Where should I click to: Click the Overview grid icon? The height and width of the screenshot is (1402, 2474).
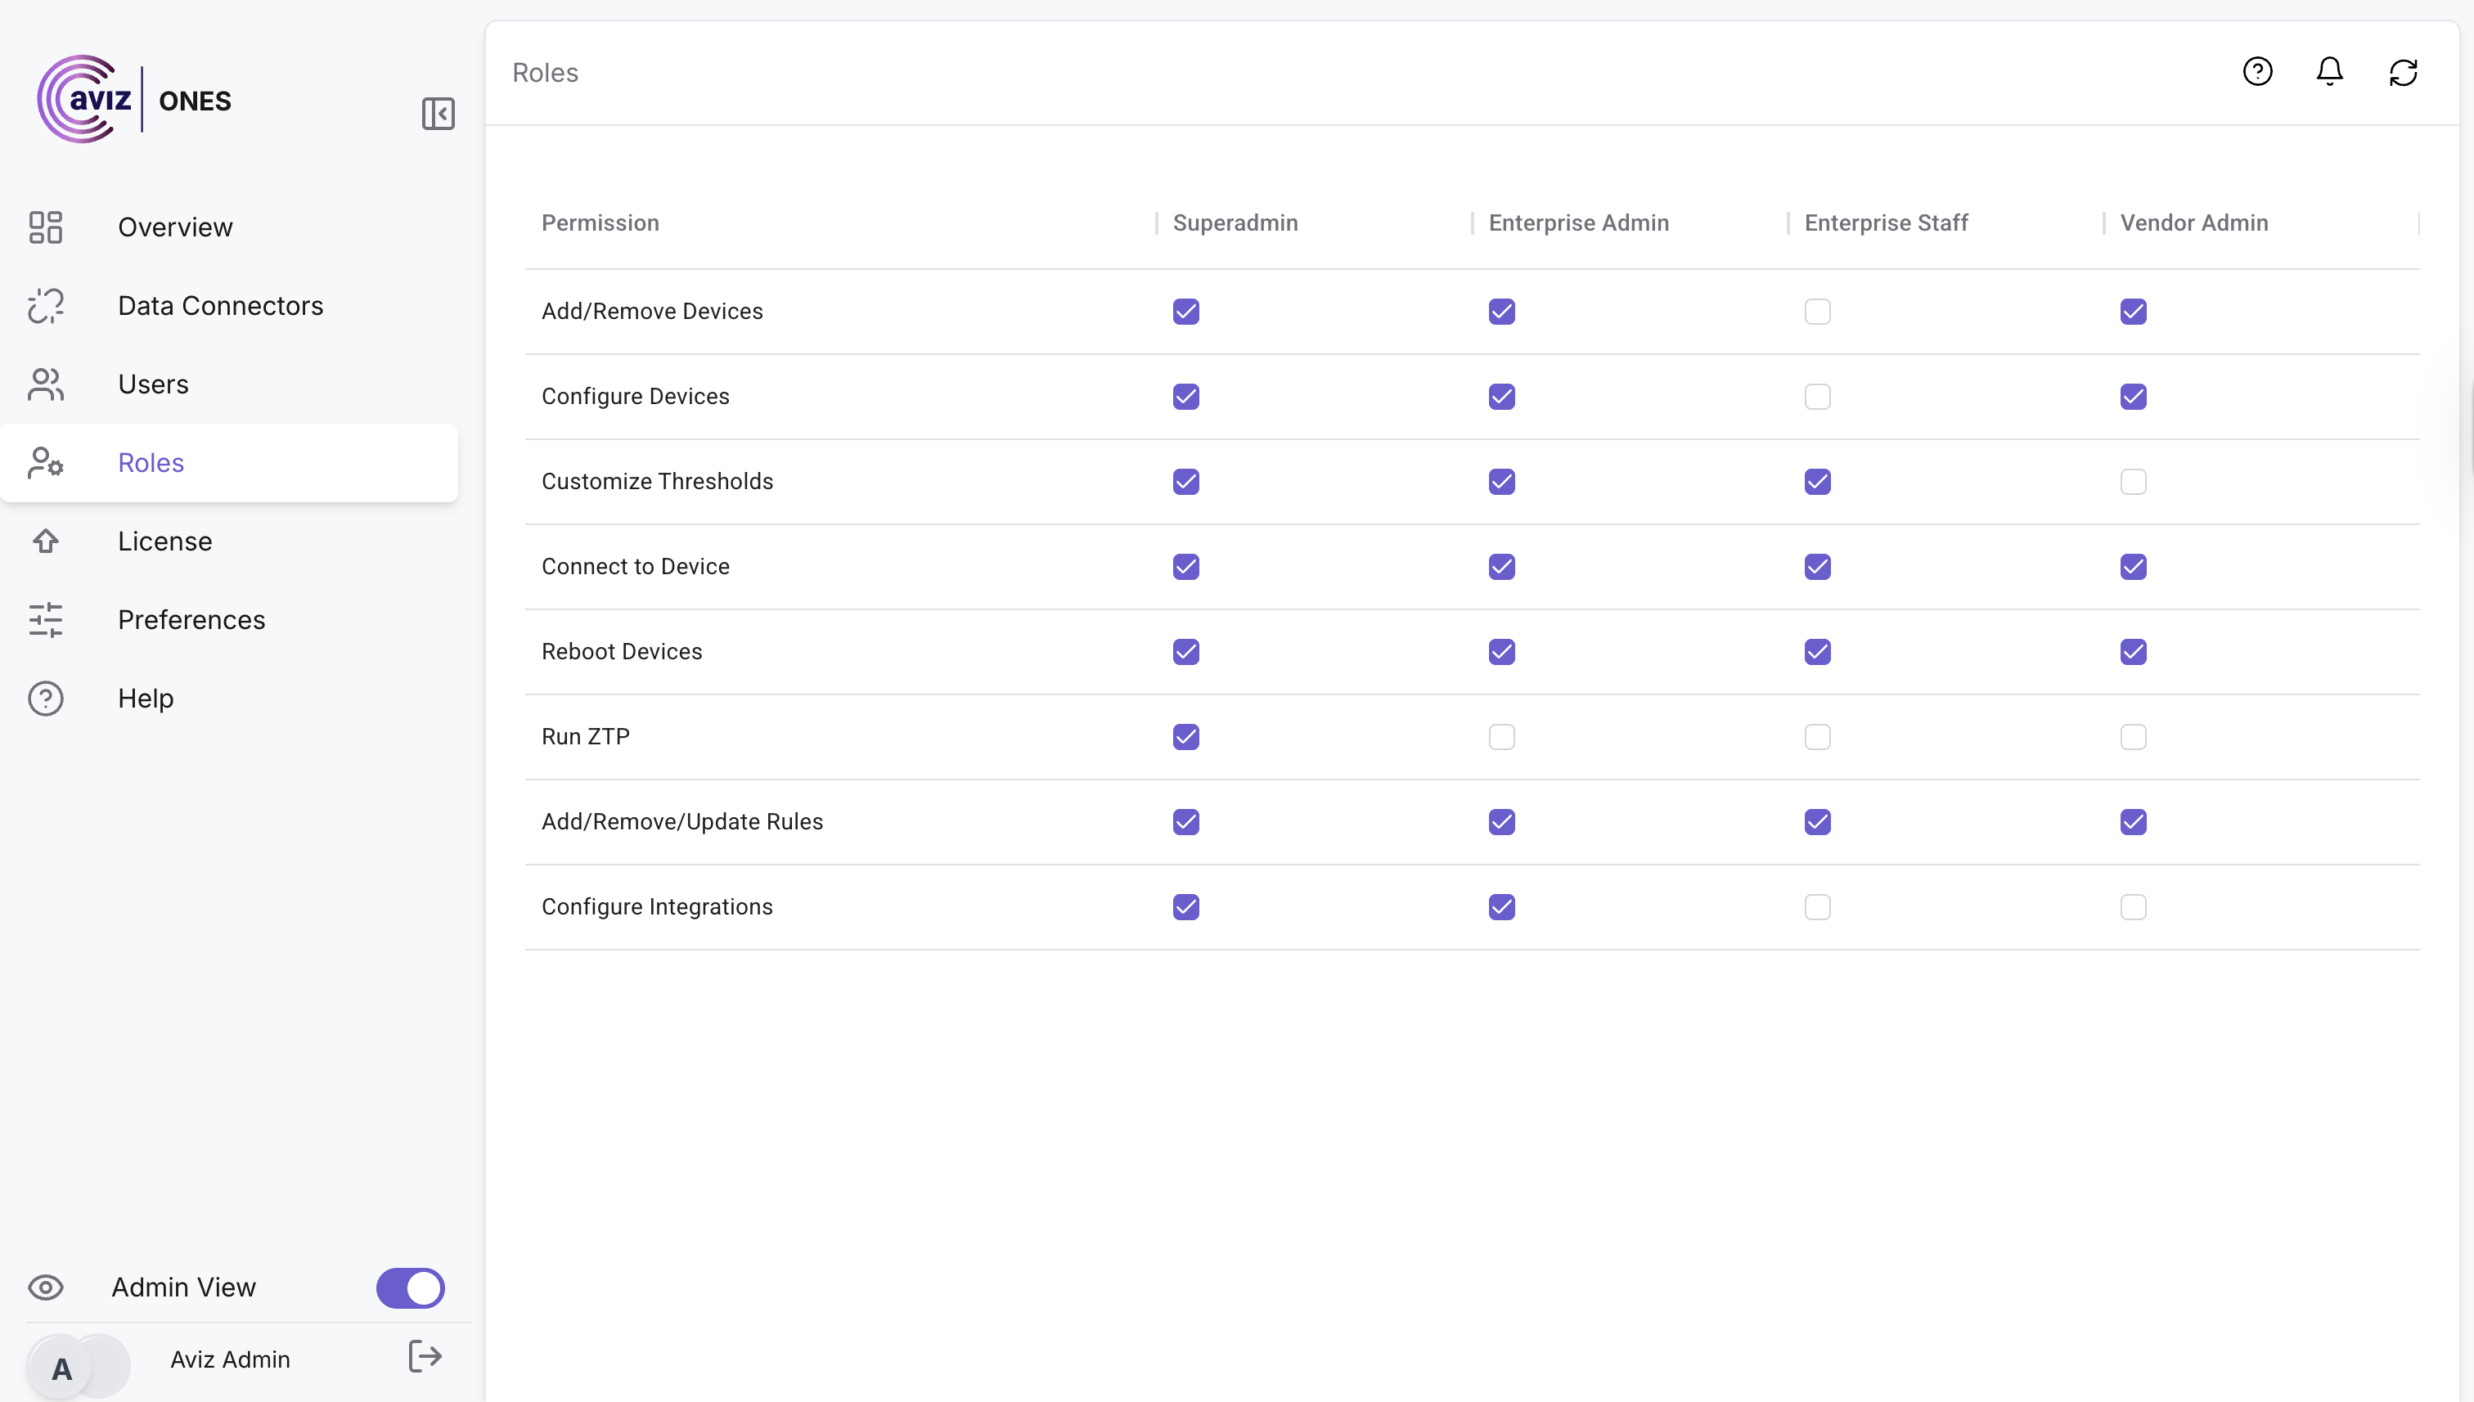click(45, 227)
